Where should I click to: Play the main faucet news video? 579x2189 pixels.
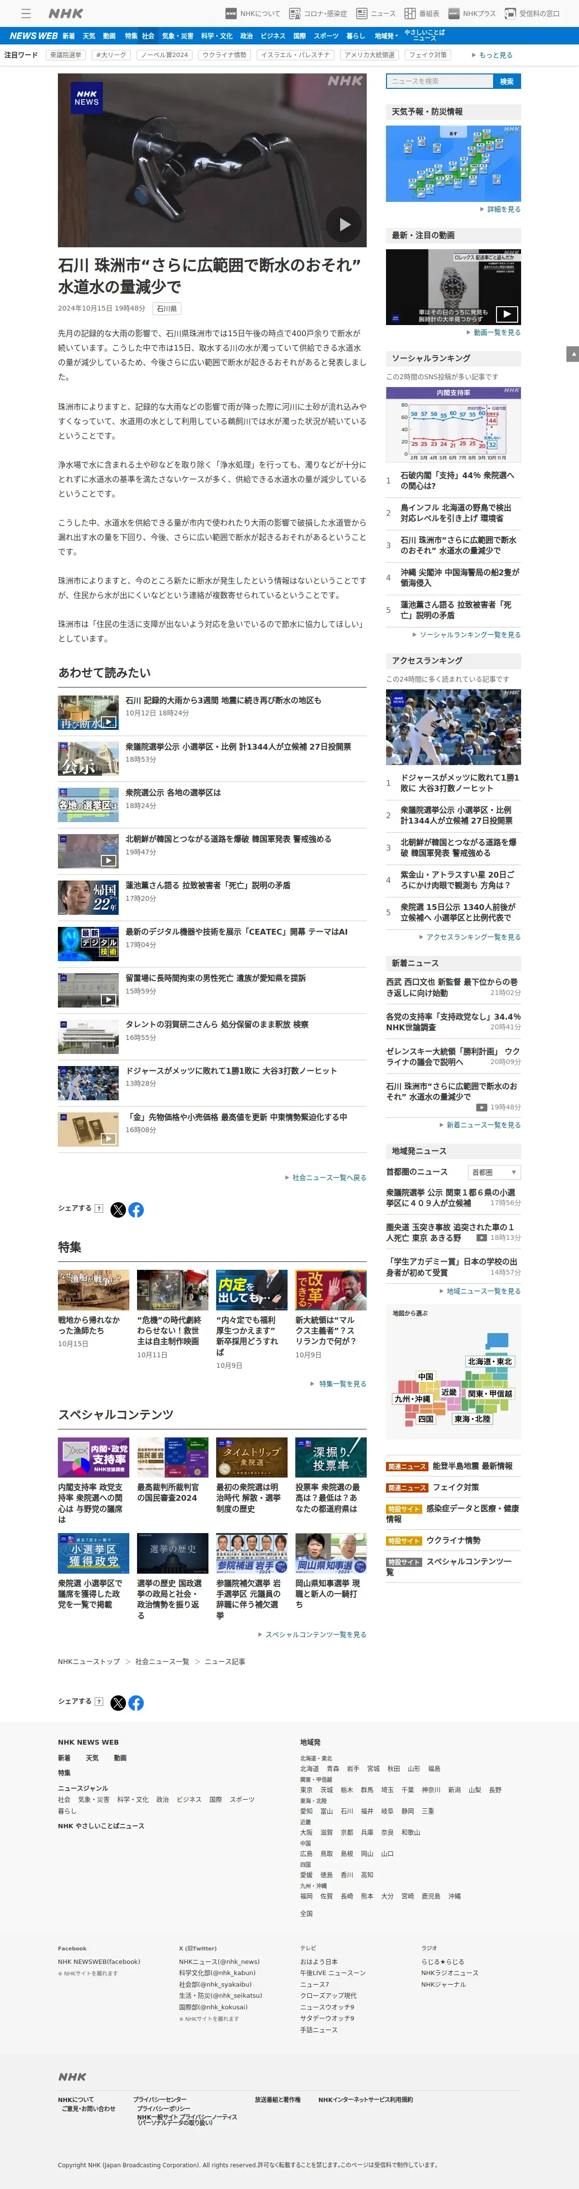[x=345, y=224]
